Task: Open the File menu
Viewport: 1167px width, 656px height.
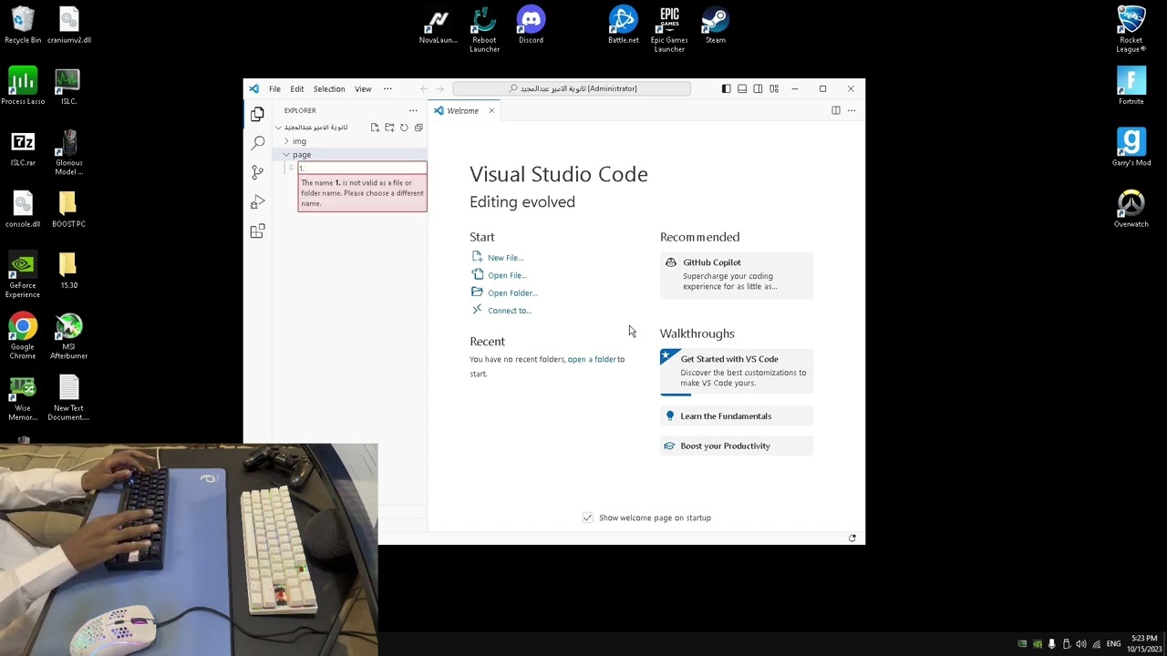Action: click(x=274, y=88)
